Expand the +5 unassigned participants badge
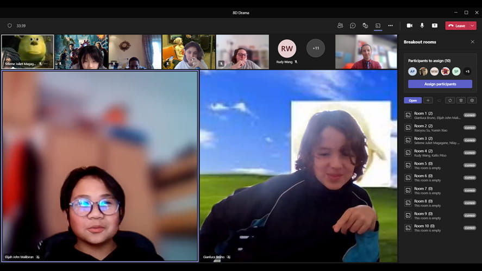Viewport: 482px width, 271px height. (467, 71)
